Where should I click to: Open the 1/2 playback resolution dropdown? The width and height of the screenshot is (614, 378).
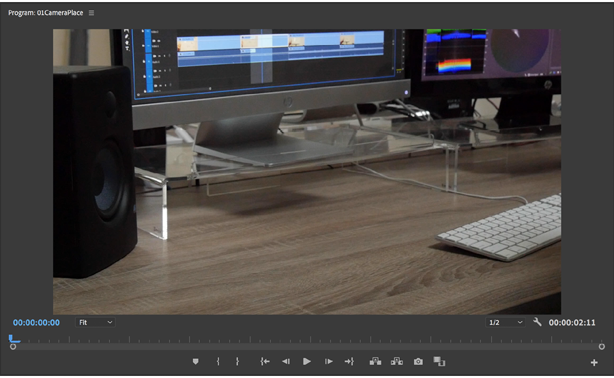505,322
